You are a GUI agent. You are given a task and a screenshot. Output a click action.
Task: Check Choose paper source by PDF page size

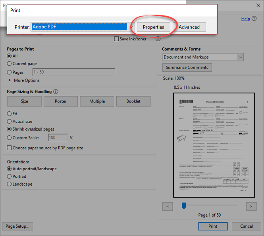(10, 148)
